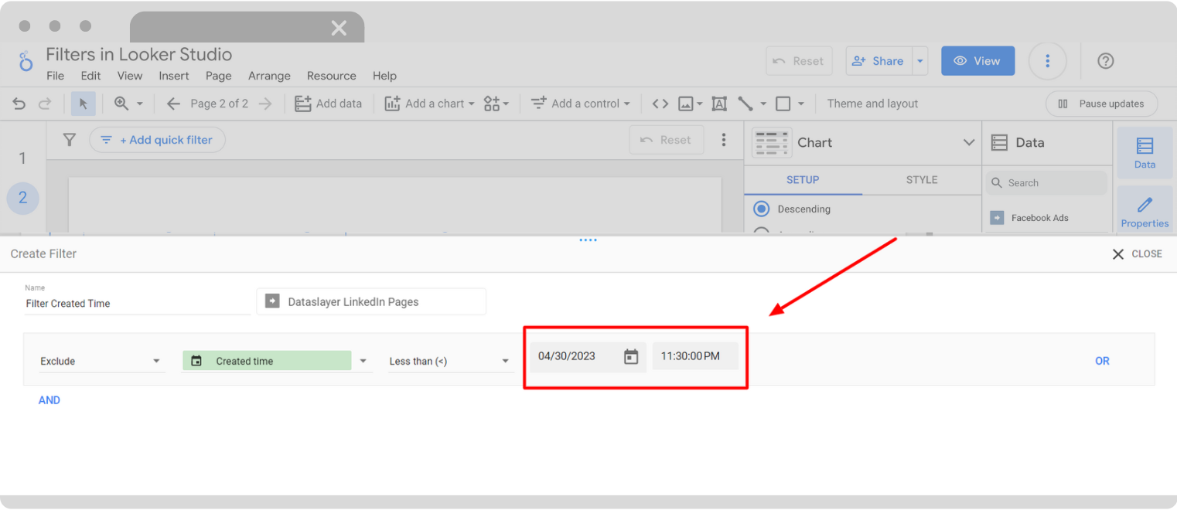The width and height of the screenshot is (1177, 510).
Task: Click the AND link to add a condition
Action: click(49, 399)
